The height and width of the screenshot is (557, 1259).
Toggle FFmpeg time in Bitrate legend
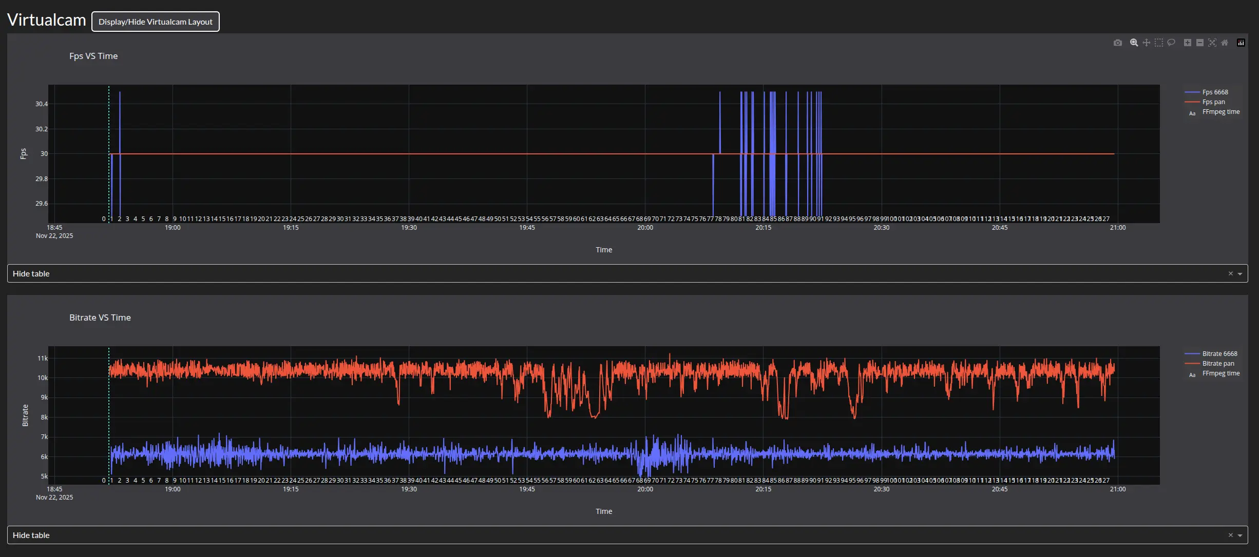tap(1220, 373)
